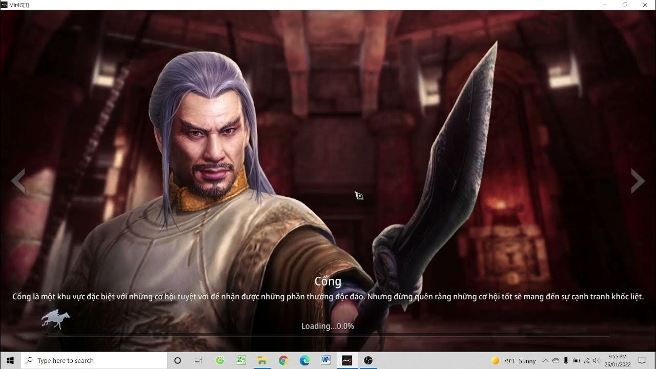Open the volume speaker tray icon
The width and height of the screenshot is (656, 369).
598,361
